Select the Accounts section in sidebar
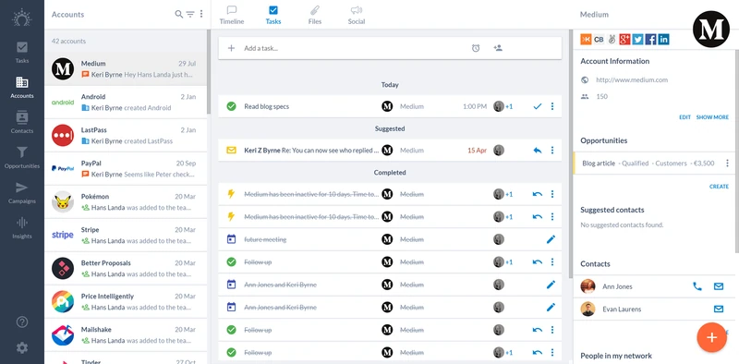Screen dimensions: 739x364 pos(21,87)
